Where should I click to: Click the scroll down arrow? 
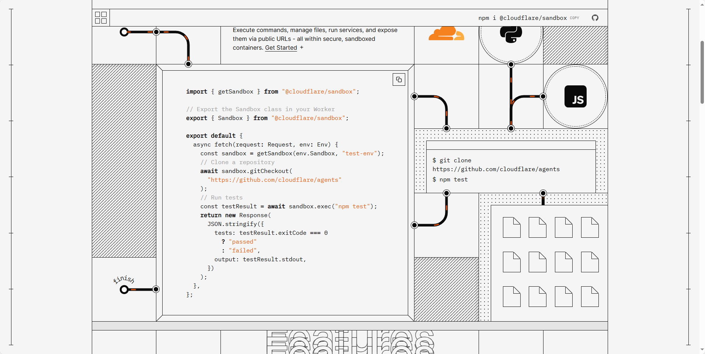click(x=702, y=350)
